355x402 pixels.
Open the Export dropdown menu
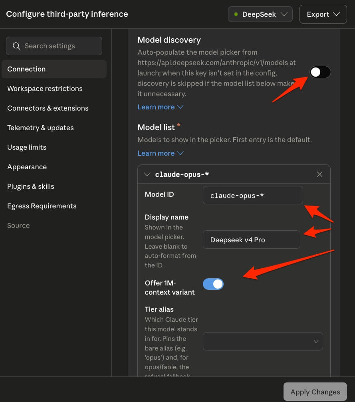click(x=323, y=14)
